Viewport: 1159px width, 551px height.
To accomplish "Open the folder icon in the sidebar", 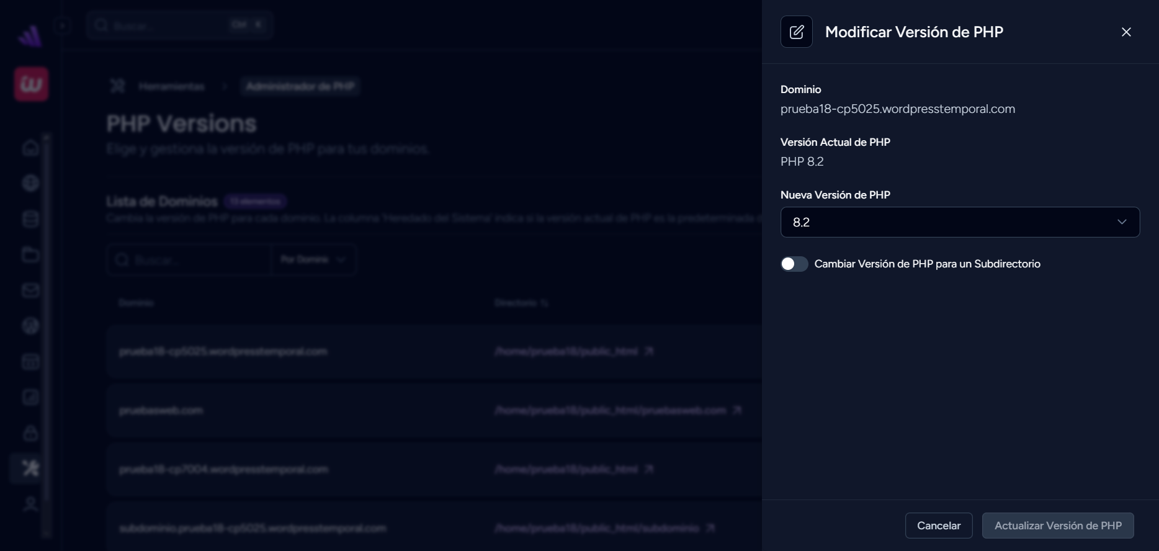I will [30, 254].
